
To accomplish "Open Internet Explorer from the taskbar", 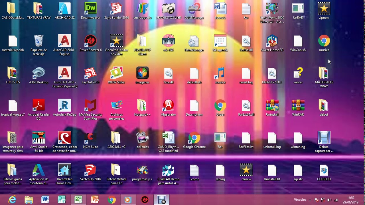I will [x=12, y=200].
